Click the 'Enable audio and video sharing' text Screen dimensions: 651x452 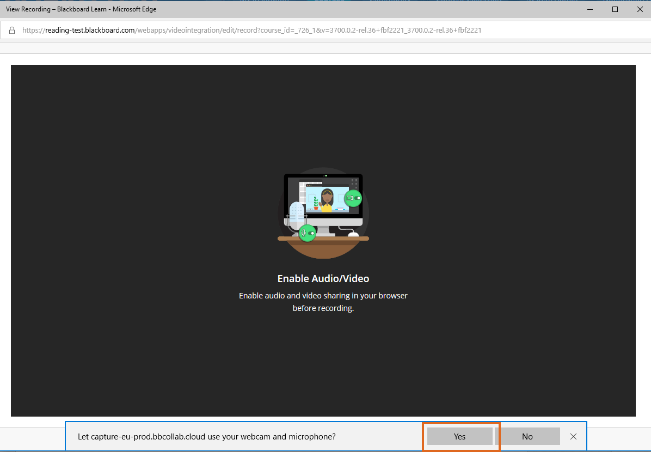coord(323,302)
